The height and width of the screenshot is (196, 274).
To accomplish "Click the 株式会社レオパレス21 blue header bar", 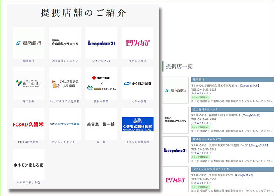I will pos(233,139).
